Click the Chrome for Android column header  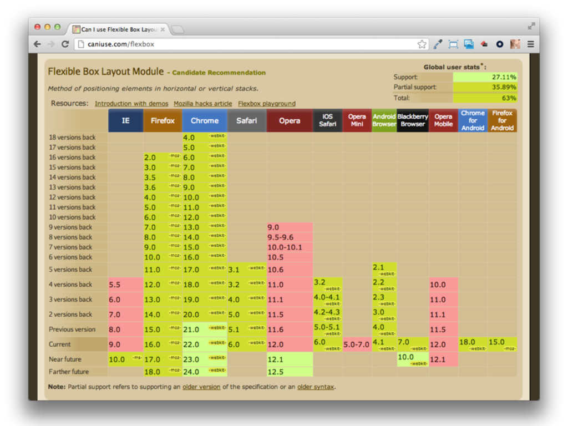tap(473, 120)
